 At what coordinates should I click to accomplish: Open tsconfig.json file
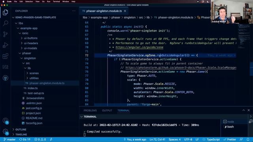(34, 123)
